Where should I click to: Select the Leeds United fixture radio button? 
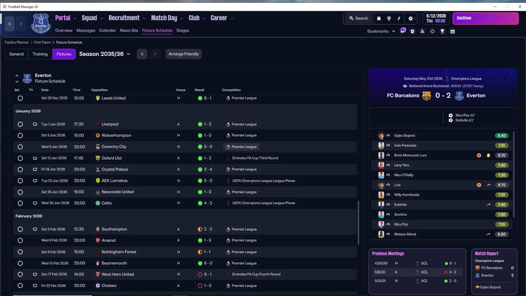point(20,98)
